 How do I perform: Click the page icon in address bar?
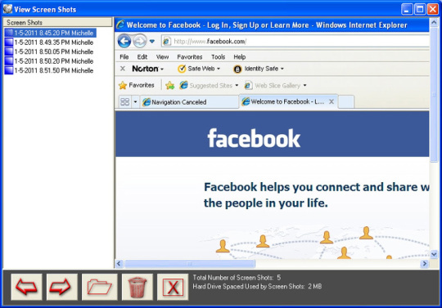167,42
